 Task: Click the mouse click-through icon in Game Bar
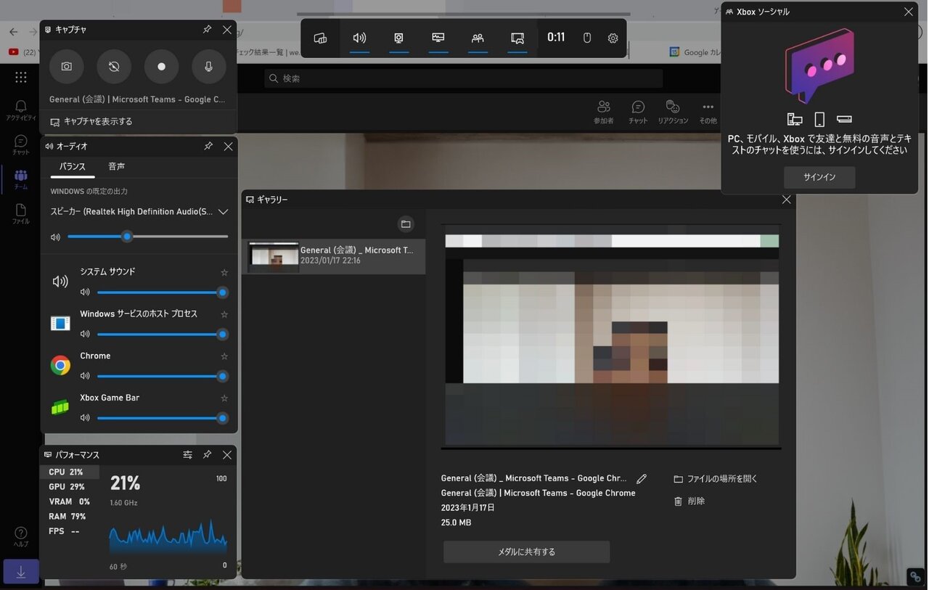pyautogui.click(x=587, y=38)
